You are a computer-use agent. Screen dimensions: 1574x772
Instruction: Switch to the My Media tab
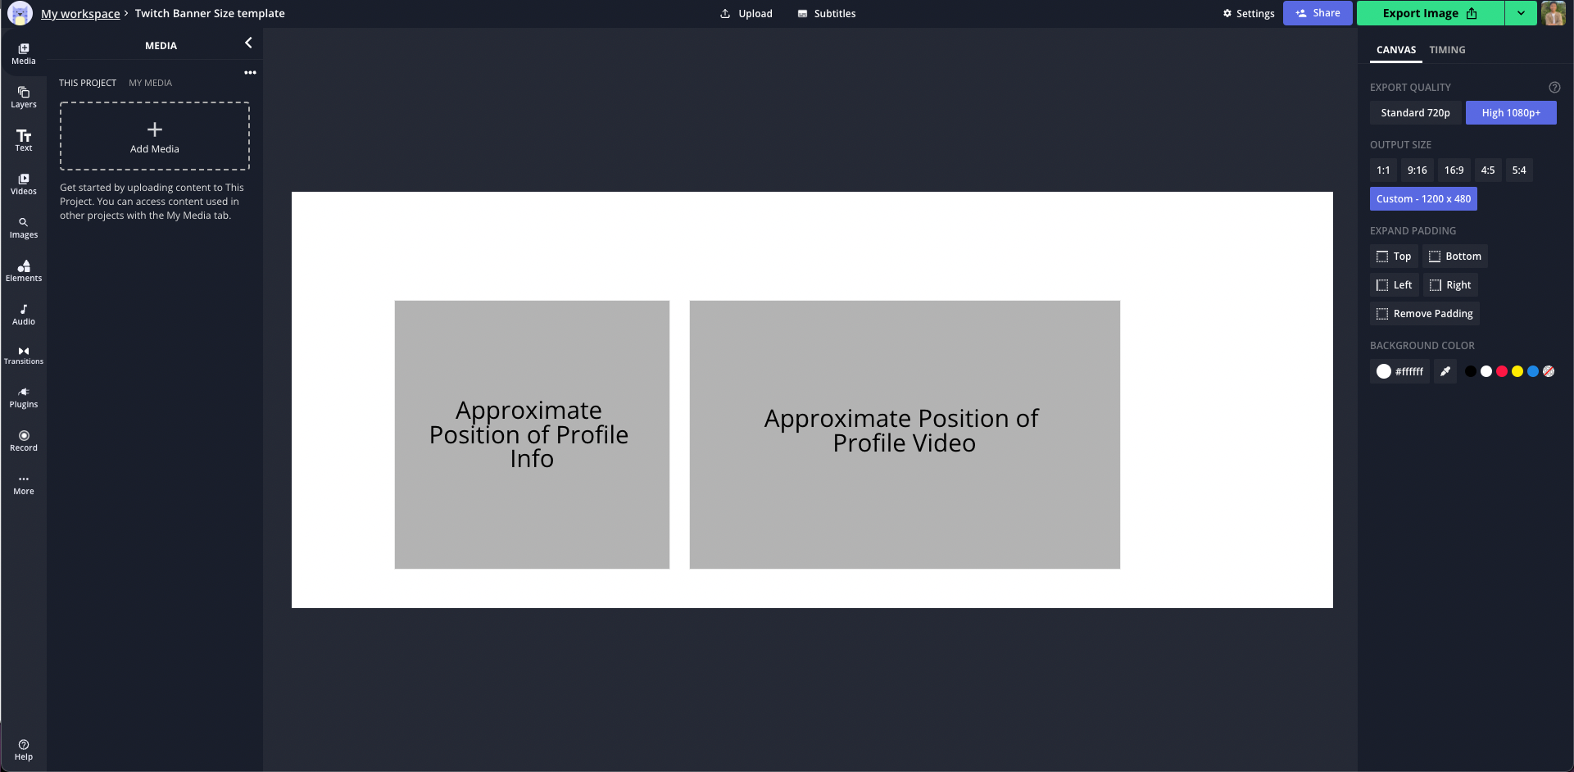150,83
